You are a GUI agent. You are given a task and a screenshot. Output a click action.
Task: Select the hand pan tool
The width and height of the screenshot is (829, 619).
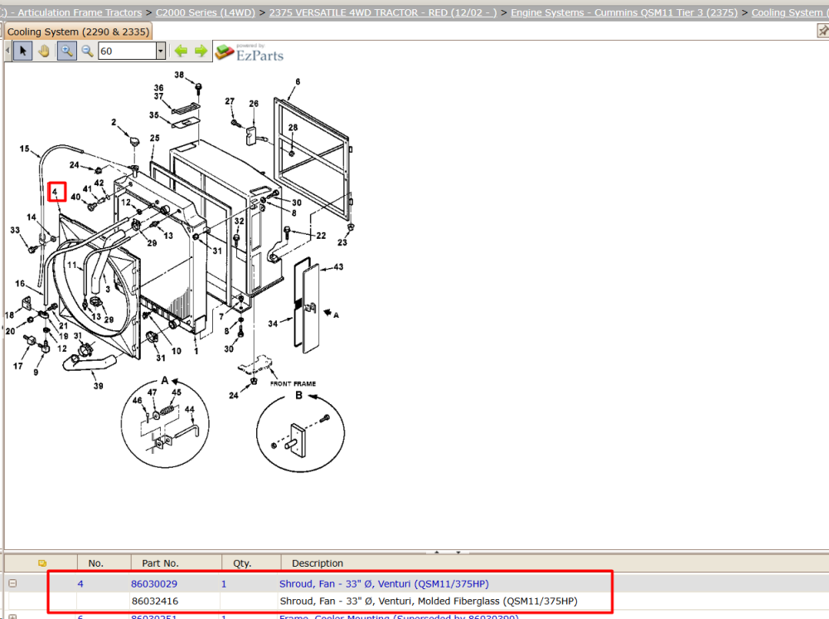pyautogui.click(x=45, y=51)
